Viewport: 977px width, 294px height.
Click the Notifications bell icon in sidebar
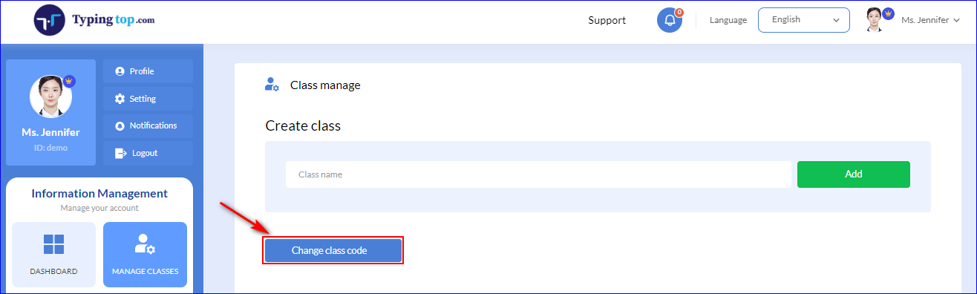point(120,126)
